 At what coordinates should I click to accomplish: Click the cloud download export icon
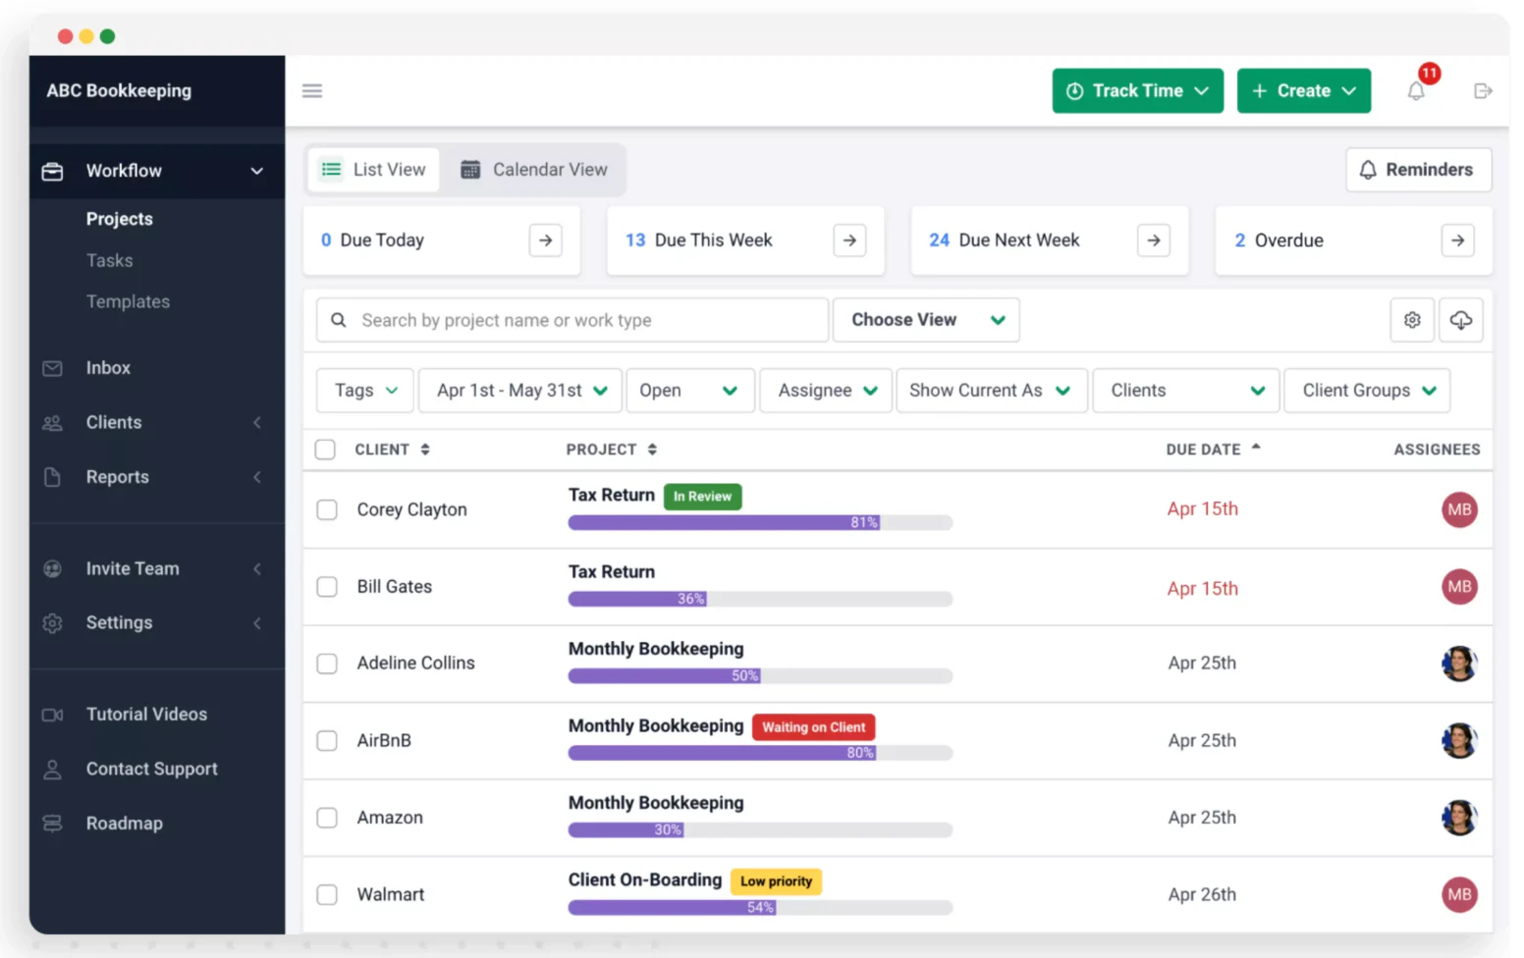[1461, 320]
